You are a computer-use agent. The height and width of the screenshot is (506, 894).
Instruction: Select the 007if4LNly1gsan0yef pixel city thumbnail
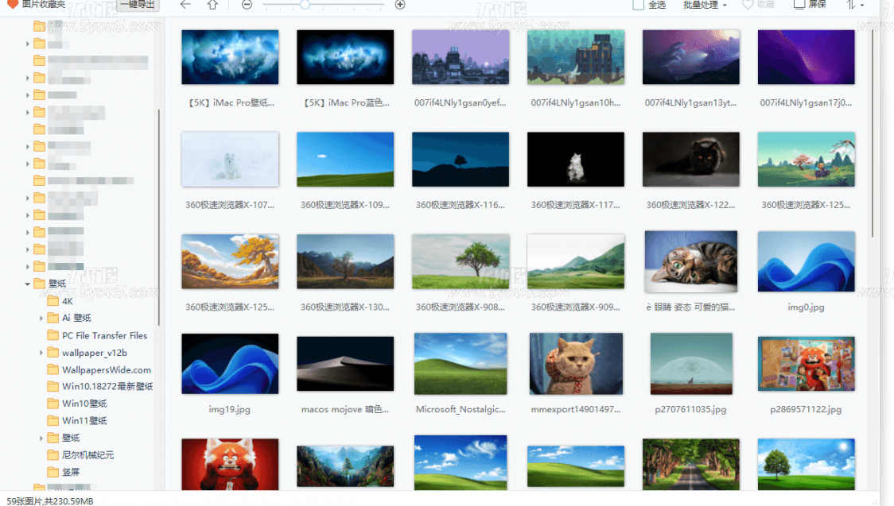coord(460,57)
